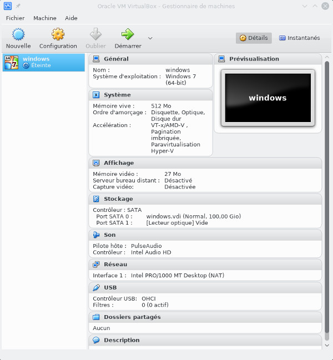
Task: Click the Général section monitor icon
Action: pos(96,59)
